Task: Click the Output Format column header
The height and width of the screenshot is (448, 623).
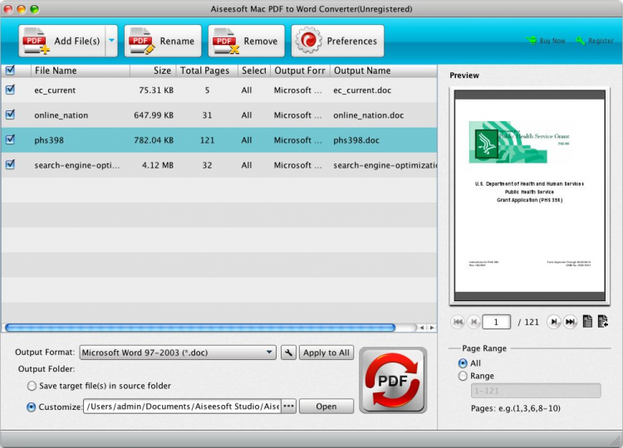Action: click(300, 71)
